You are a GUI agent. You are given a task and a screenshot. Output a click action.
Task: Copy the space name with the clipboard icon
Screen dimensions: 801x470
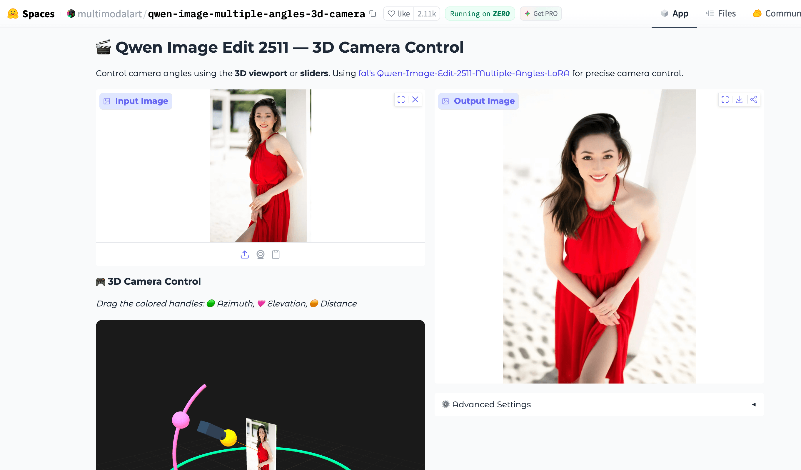(373, 14)
